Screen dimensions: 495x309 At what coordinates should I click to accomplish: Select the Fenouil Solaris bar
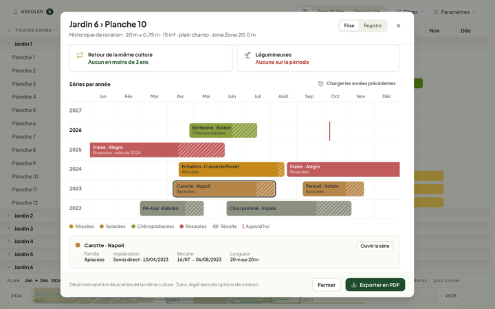click(x=333, y=189)
